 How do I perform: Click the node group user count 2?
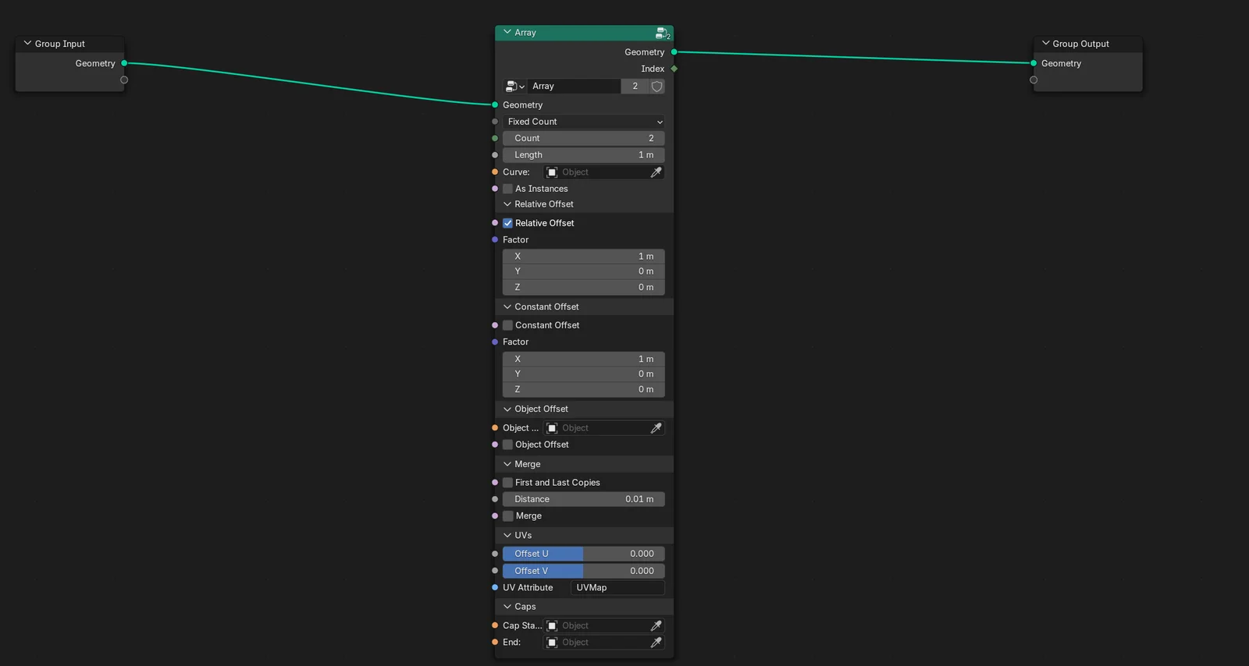coord(635,87)
